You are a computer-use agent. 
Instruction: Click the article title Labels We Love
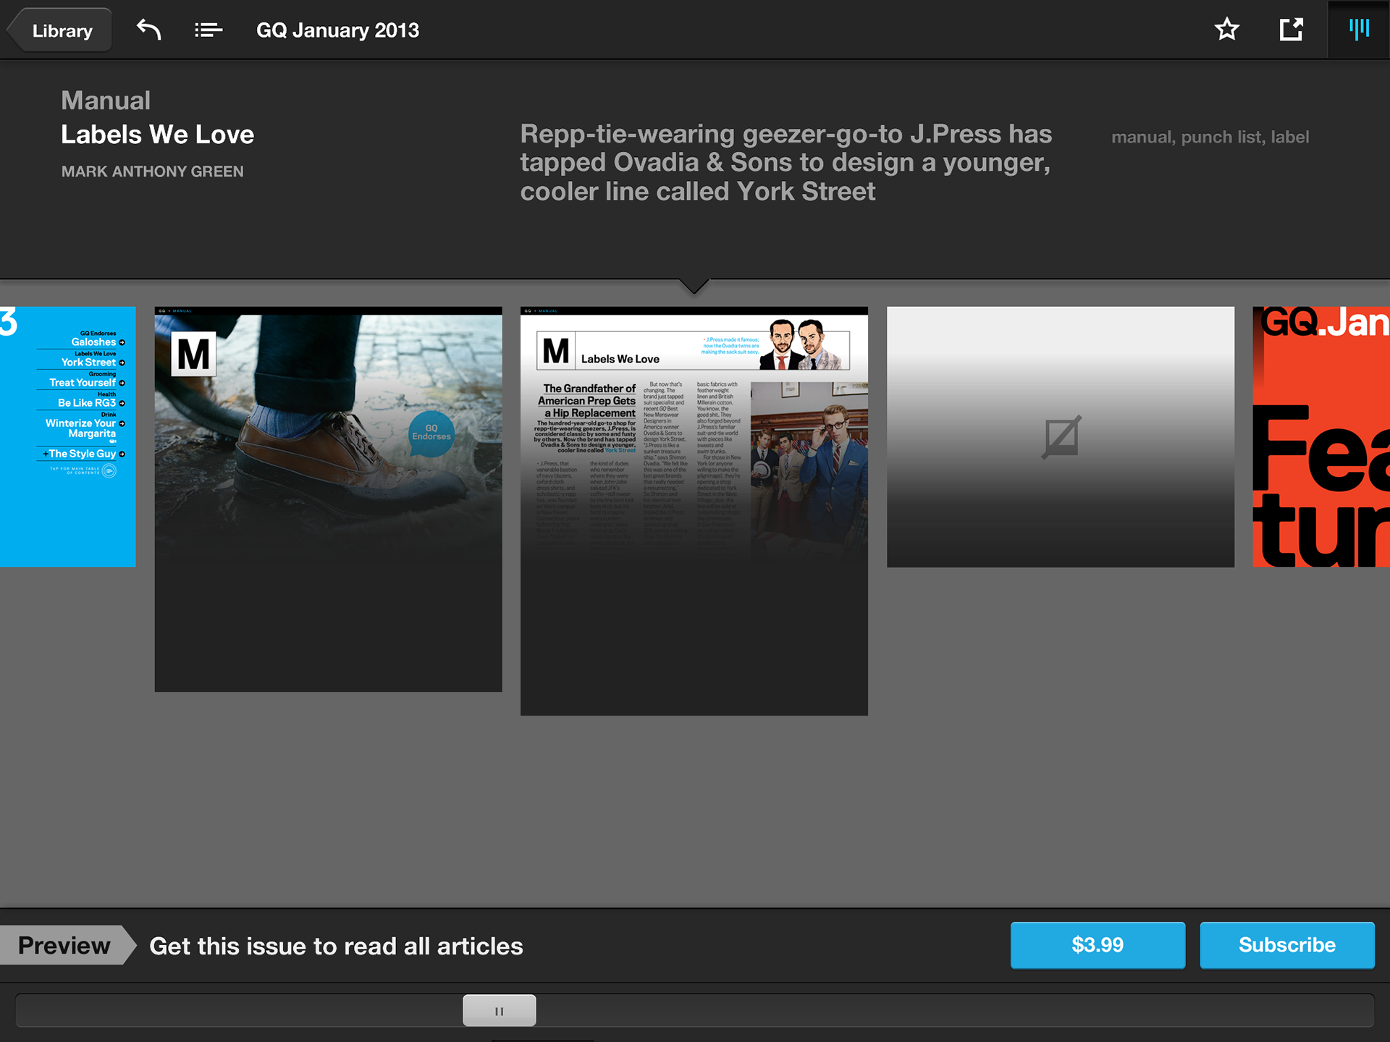157,135
